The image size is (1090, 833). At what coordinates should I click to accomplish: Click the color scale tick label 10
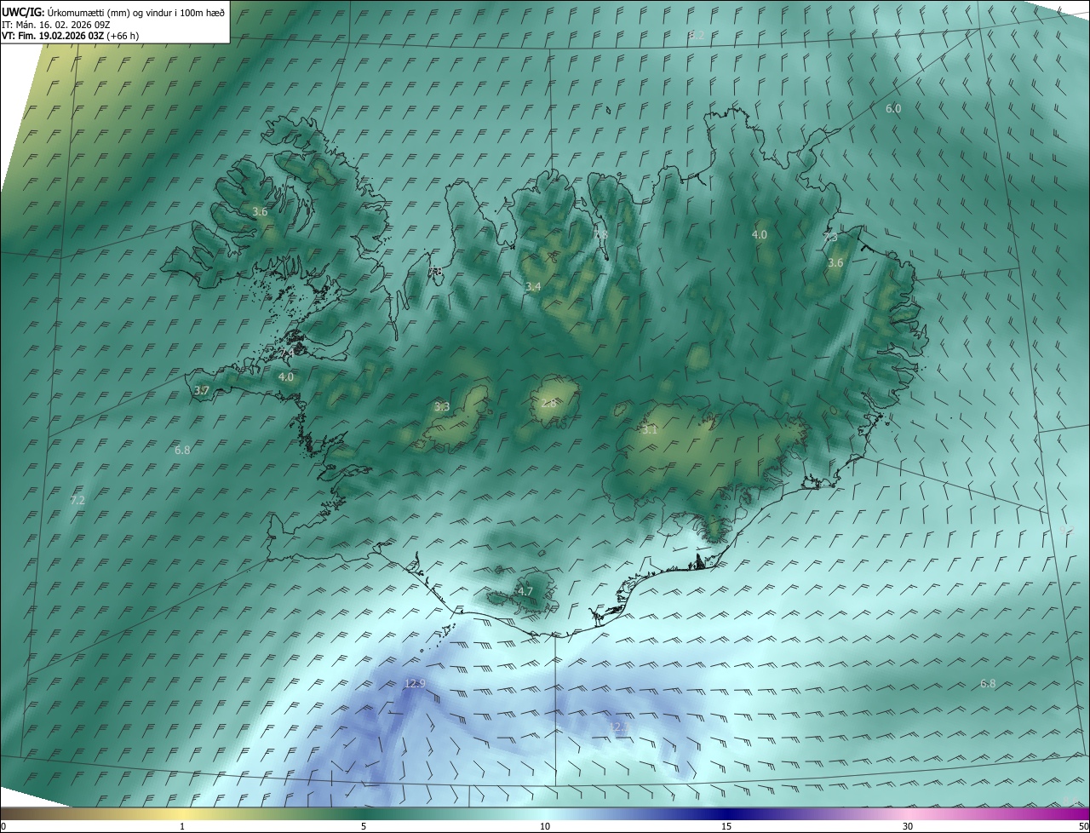coord(545,826)
